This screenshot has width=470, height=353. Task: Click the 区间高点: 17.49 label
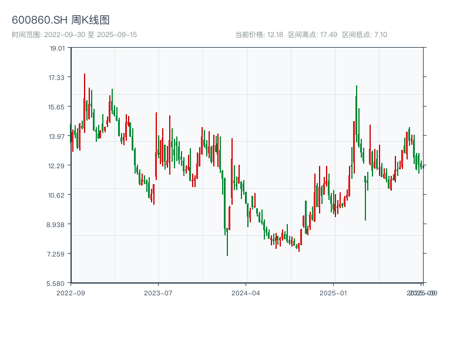pyautogui.click(x=313, y=35)
